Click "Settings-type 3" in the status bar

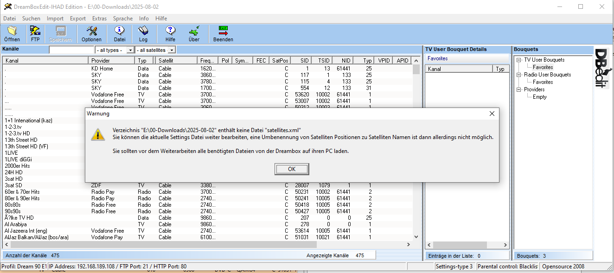coord(454,267)
